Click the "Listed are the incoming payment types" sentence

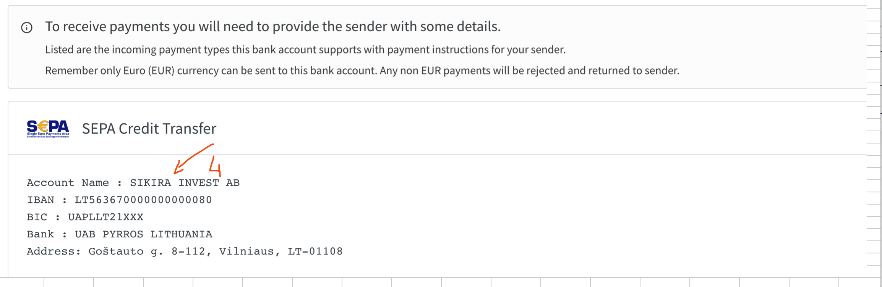tap(305, 50)
